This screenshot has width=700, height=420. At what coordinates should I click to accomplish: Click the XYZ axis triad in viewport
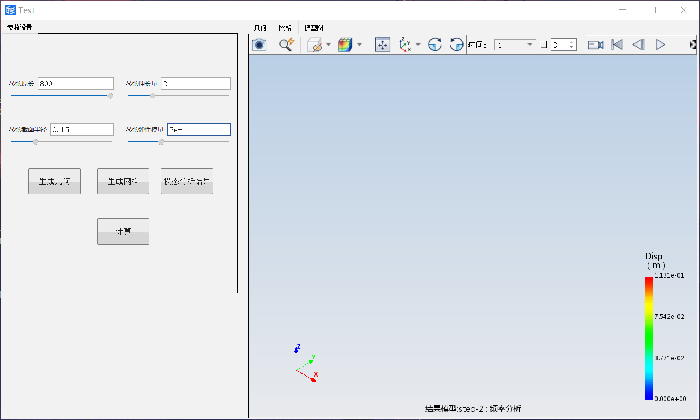(306, 363)
